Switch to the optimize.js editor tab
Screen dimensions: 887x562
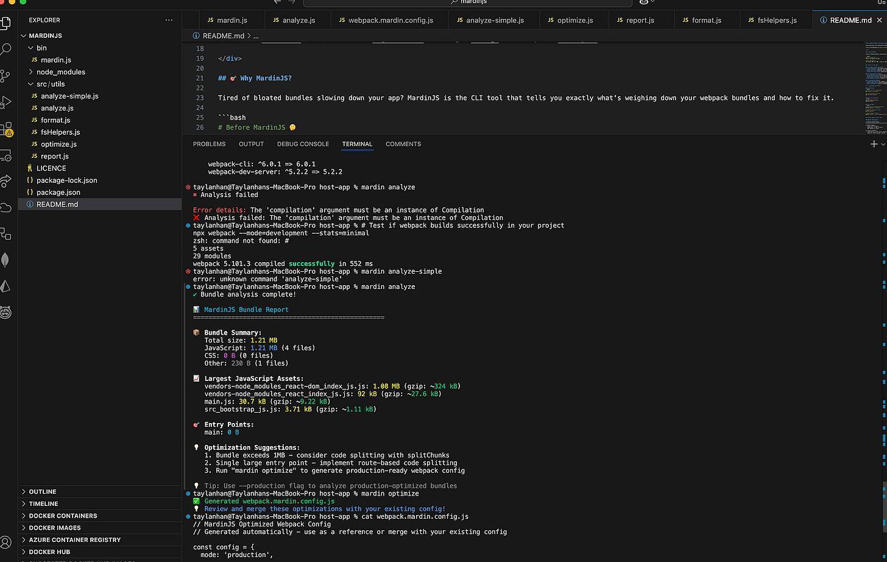574,20
